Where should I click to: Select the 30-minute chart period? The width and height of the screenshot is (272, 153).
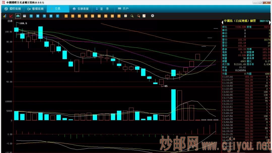[92, 16]
